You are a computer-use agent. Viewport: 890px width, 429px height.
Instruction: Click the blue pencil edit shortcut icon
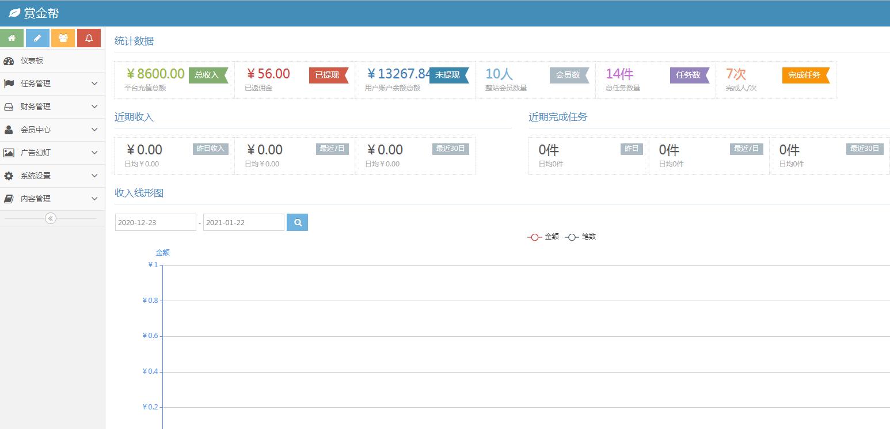click(37, 38)
